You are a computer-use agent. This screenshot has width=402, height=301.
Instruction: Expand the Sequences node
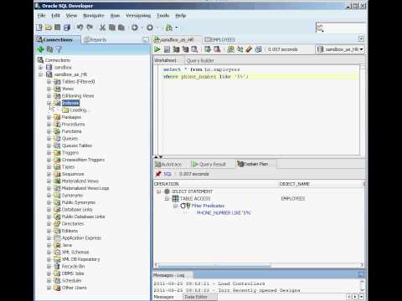tap(49, 174)
